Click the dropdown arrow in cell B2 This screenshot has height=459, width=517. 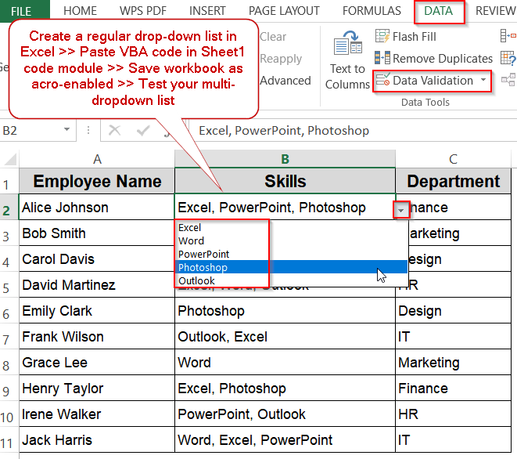pos(401,209)
